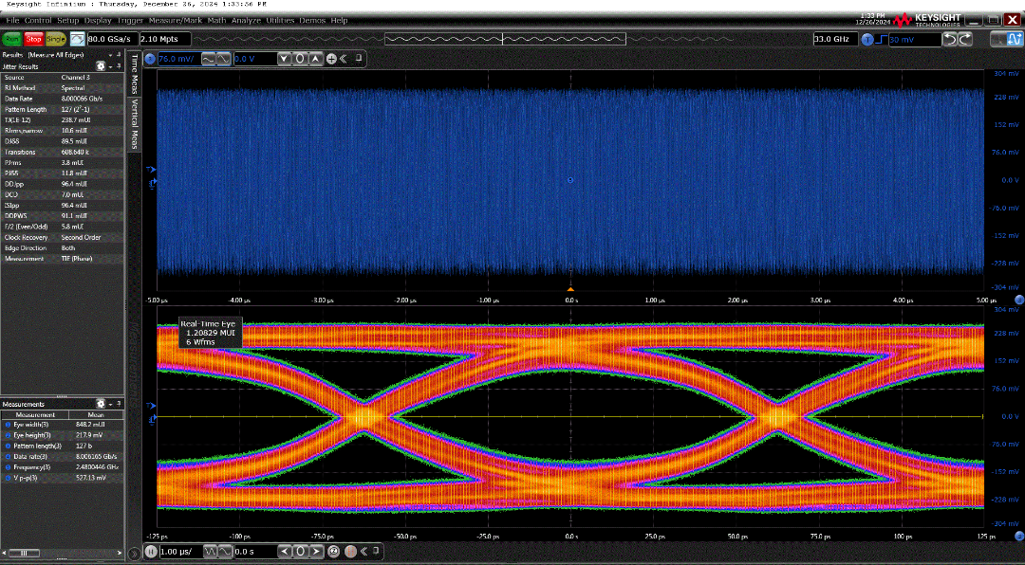Open the Jitter Results gear settings

pyautogui.click(x=102, y=66)
